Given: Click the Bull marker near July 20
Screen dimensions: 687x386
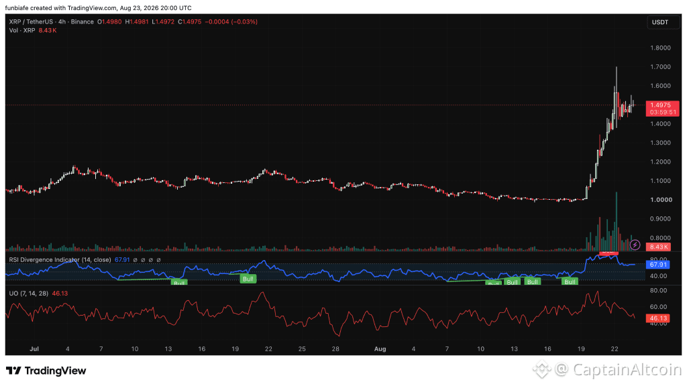Looking at the screenshot, I should pyautogui.click(x=248, y=279).
